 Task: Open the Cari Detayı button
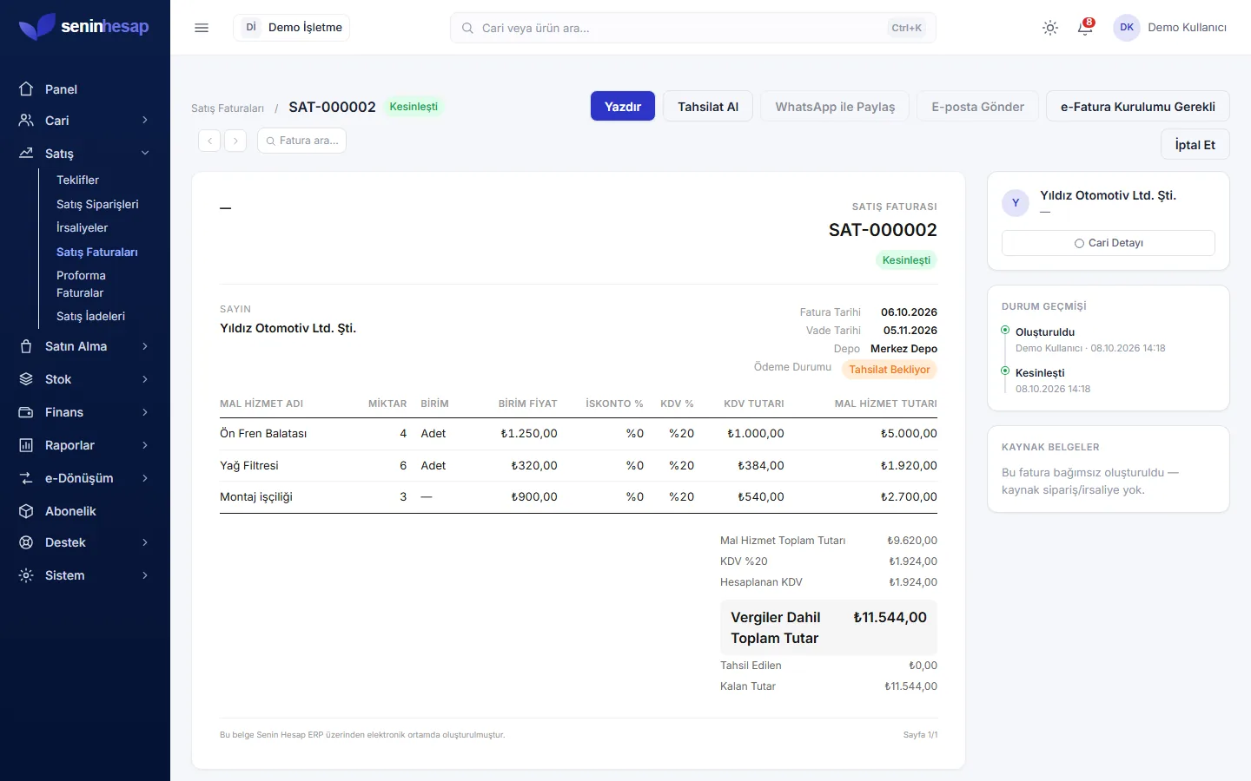tap(1109, 243)
